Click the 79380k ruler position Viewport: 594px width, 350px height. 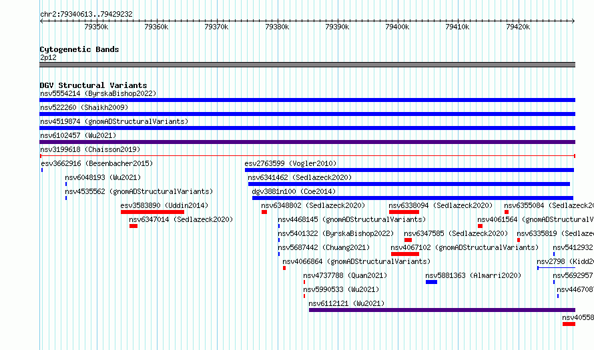(277, 27)
